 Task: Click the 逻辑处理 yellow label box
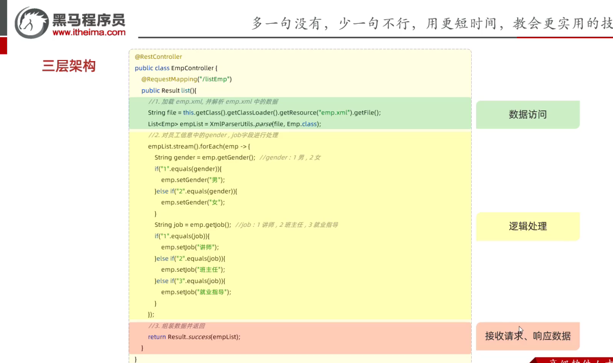click(528, 226)
